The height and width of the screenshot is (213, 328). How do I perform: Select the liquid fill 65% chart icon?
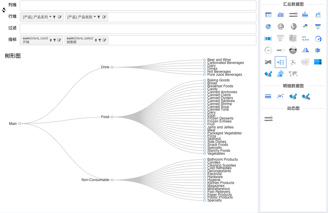[293, 50]
